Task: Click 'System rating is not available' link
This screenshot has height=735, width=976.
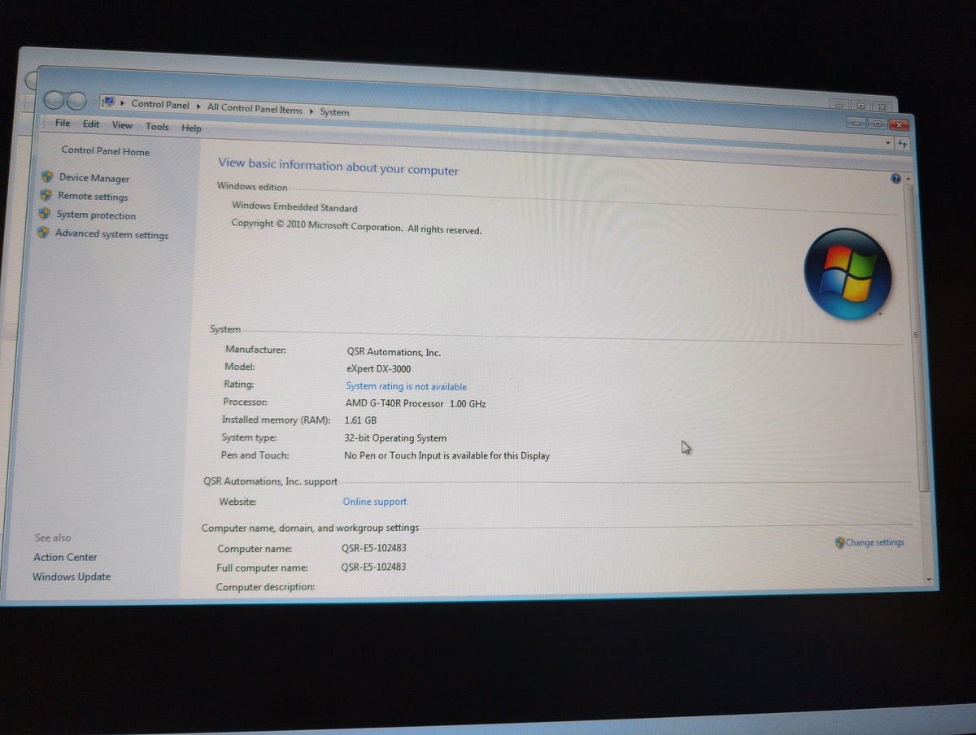Action: 407,387
